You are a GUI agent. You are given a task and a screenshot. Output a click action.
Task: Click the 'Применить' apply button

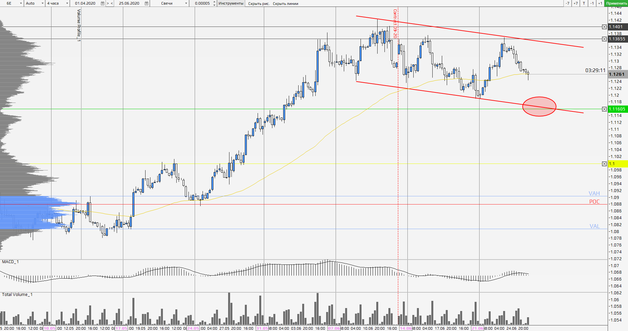coord(616,3)
